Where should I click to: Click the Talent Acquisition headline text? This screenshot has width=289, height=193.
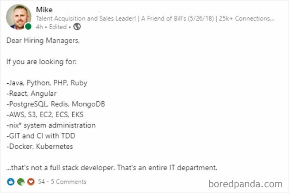coord(155,19)
